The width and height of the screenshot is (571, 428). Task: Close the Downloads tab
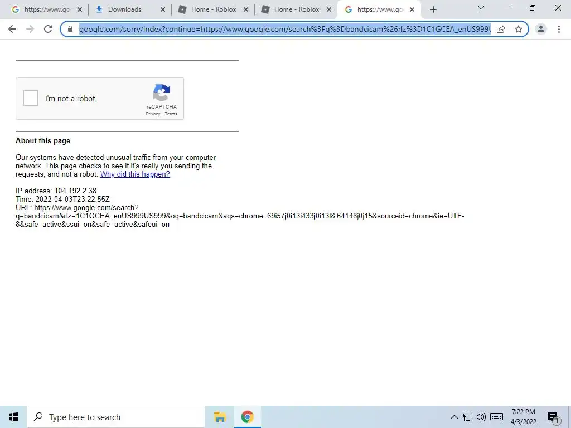tap(163, 9)
